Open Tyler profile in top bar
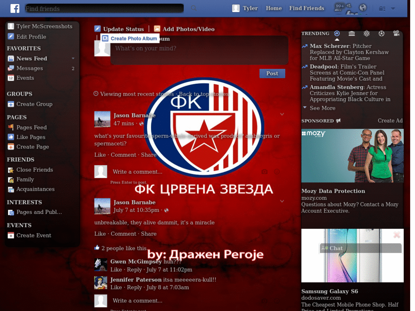Image resolution: width=415 pixels, height=311 pixels. coord(245,8)
